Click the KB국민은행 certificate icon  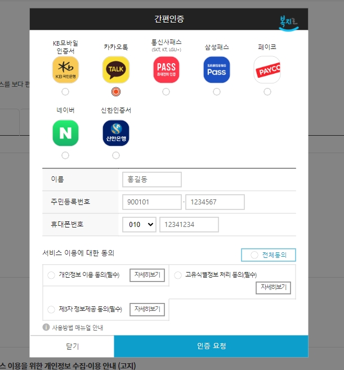[65, 70]
